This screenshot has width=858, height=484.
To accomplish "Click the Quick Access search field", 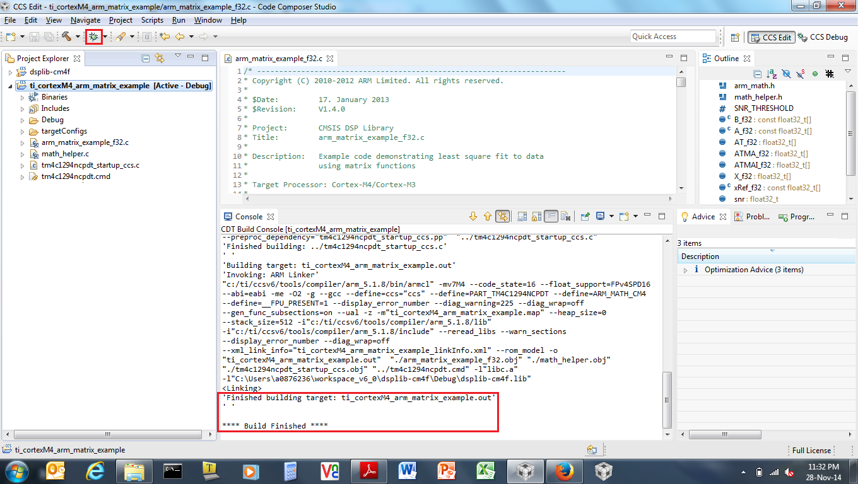I will point(673,37).
